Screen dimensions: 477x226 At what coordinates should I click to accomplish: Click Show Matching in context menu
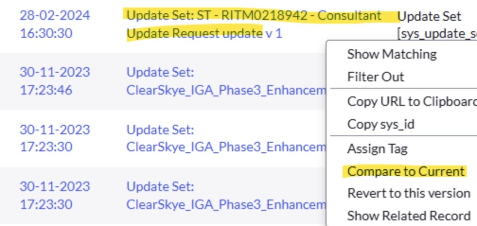(392, 54)
